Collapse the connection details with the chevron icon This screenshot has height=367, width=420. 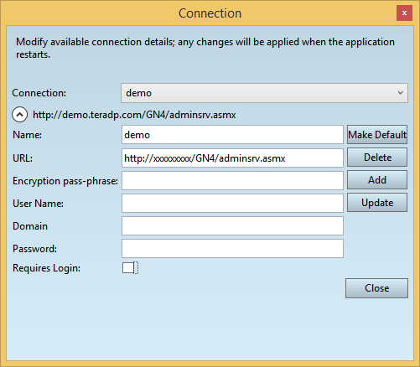pyautogui.click(x=19, y=115)
